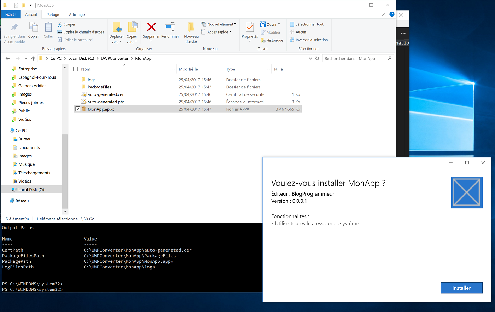The image size is (495, 312).
Task: Click the refresh button beside address bar
Action: point(317,58)
